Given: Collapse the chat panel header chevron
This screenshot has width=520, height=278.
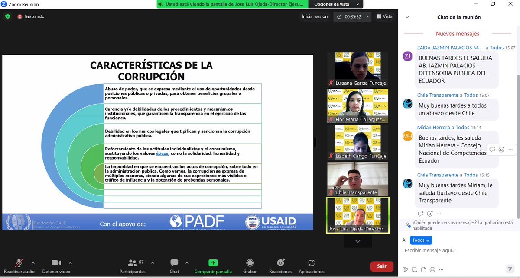Looking at the screenshot, I should (407, 17).
